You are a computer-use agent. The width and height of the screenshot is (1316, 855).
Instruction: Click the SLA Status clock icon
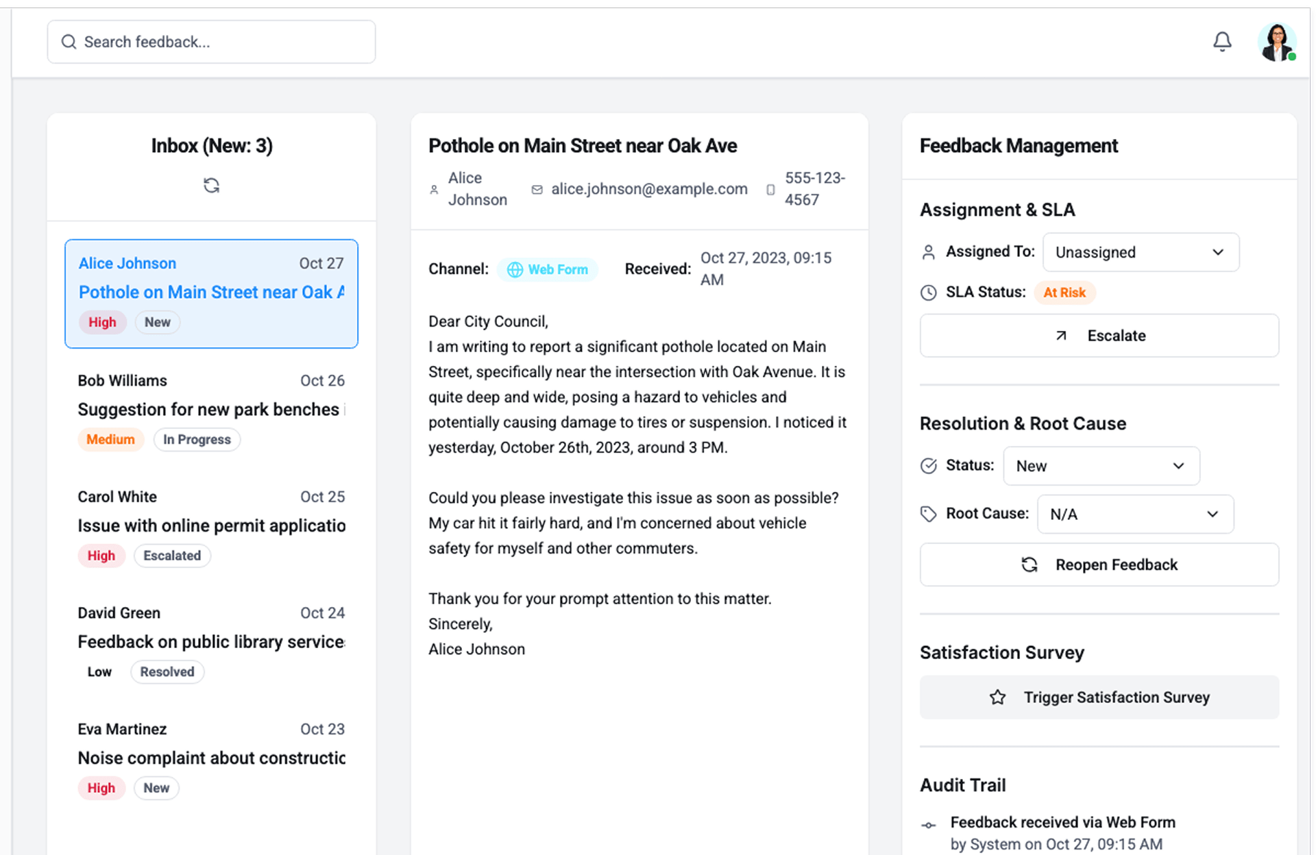point(928,293)
